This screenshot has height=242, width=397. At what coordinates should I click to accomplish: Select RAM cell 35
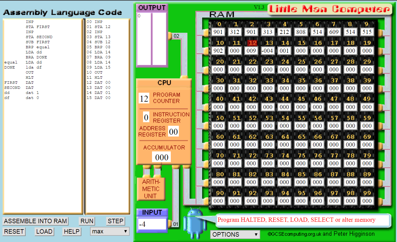pos(301,88)
